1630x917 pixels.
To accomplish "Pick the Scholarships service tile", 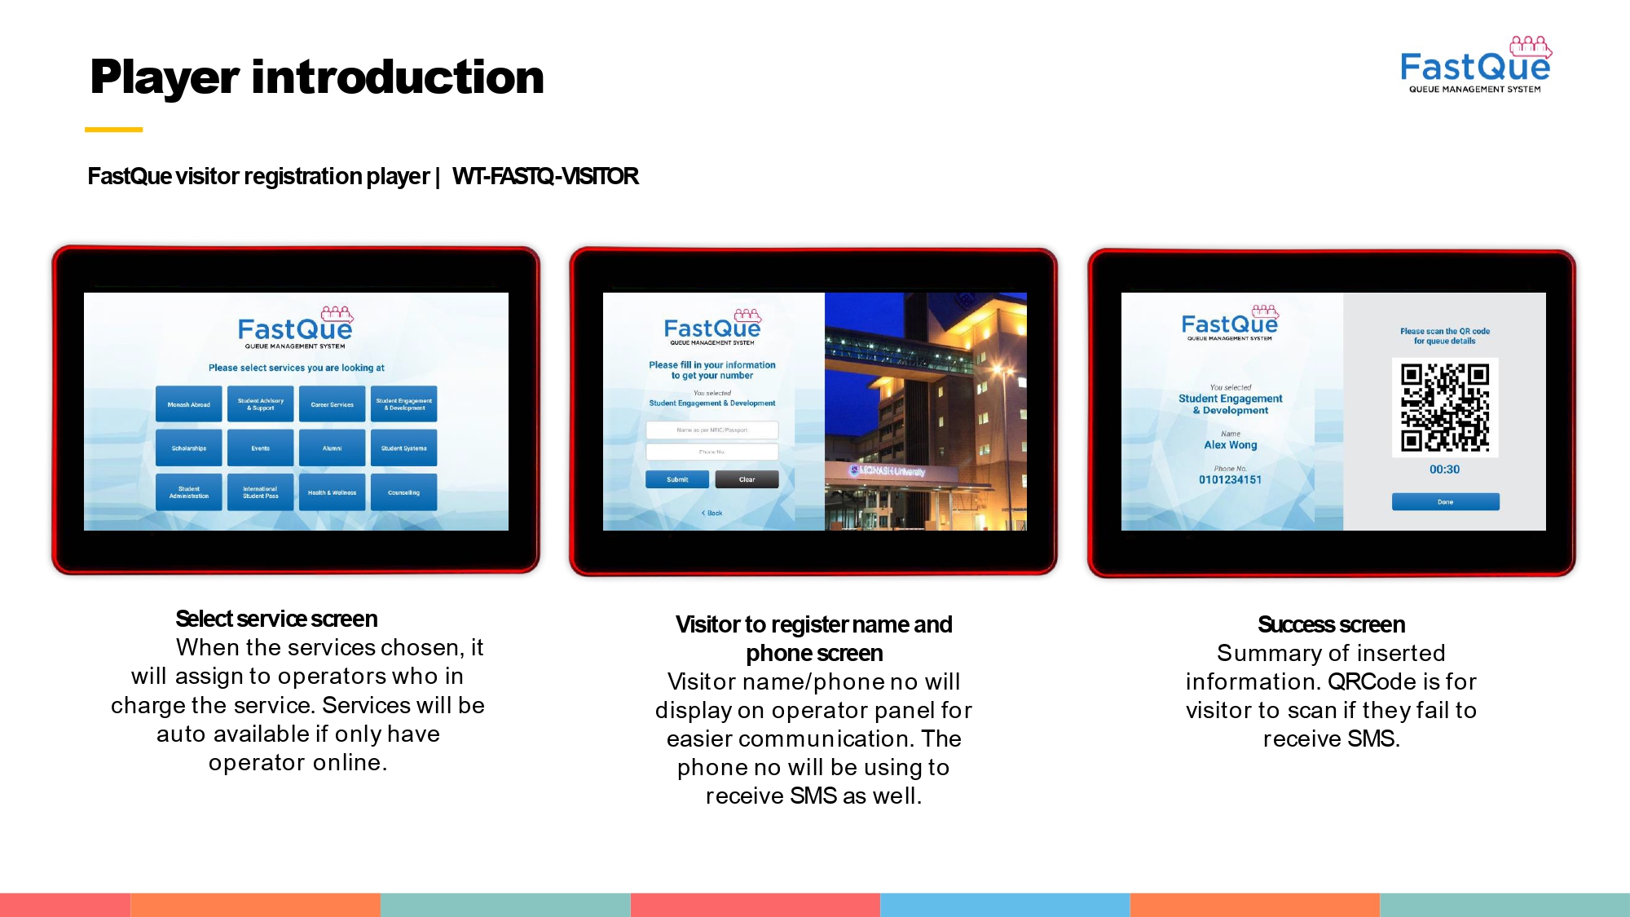I will [x=188, y=448].
